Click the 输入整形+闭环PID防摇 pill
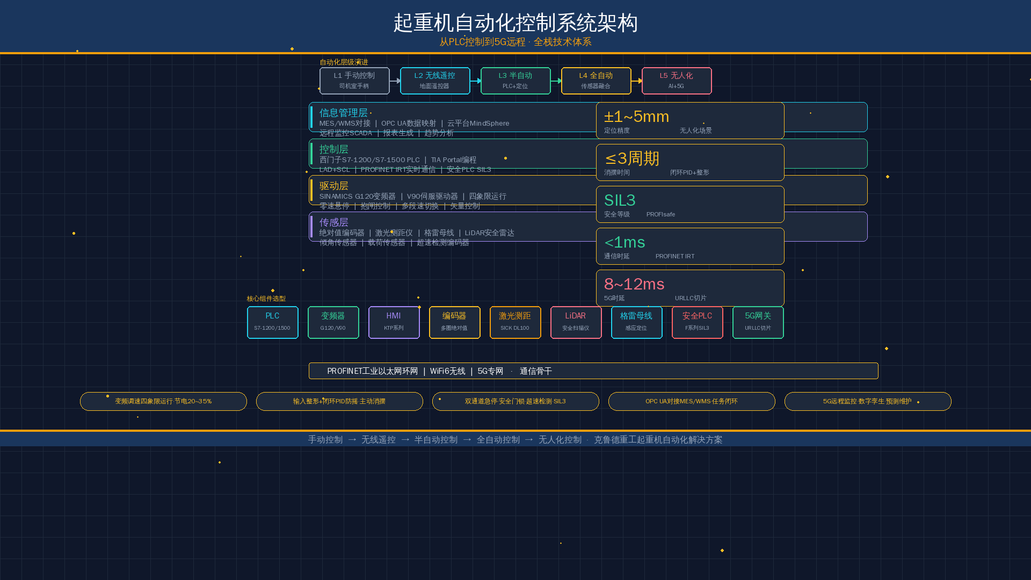Screen dimensions: 1031x580 (339, 401)
